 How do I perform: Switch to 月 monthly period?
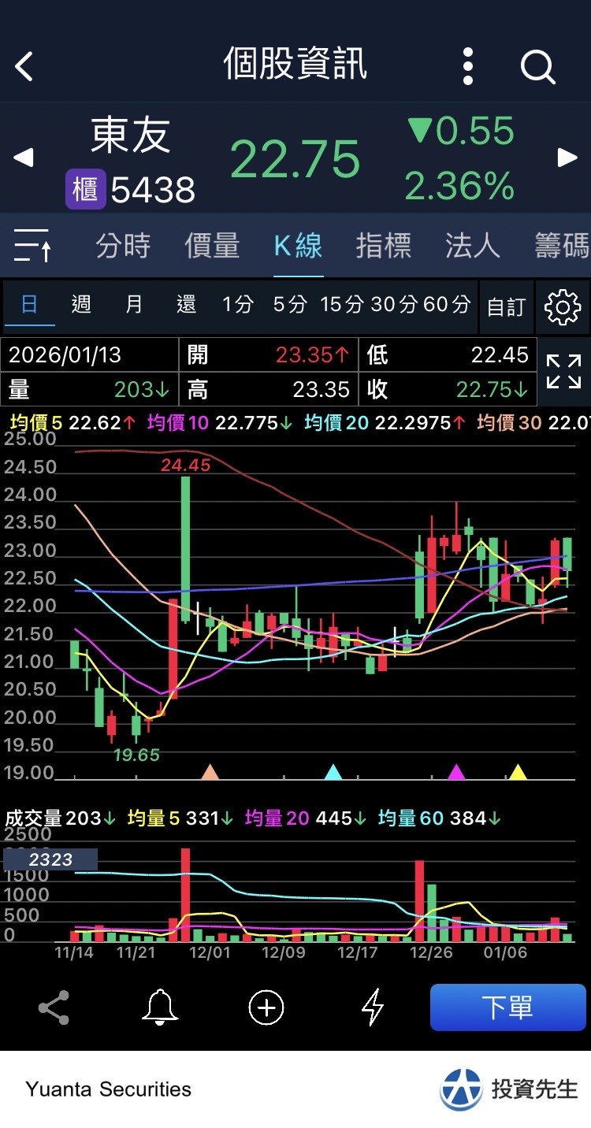(x=134, y=304)
